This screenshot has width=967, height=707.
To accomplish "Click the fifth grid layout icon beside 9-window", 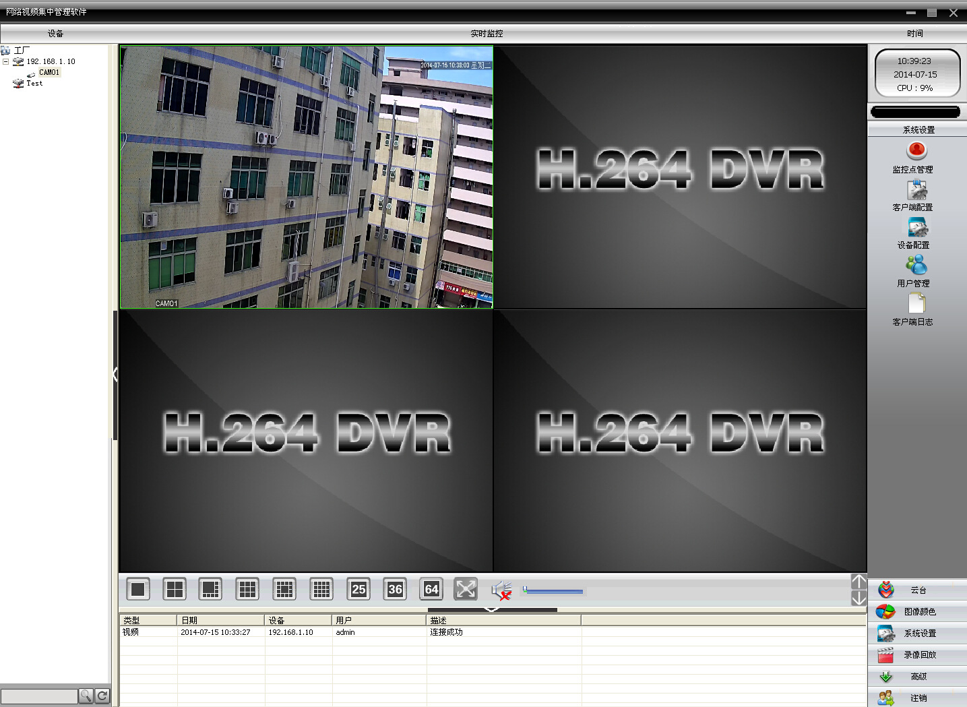I will pyautogui.click(x=284, y=590).
